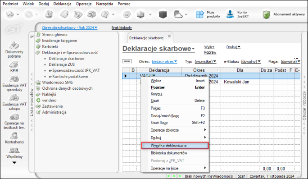Click the eraser-shaped toolbar icon
The image size is (308, 179).
64,14
